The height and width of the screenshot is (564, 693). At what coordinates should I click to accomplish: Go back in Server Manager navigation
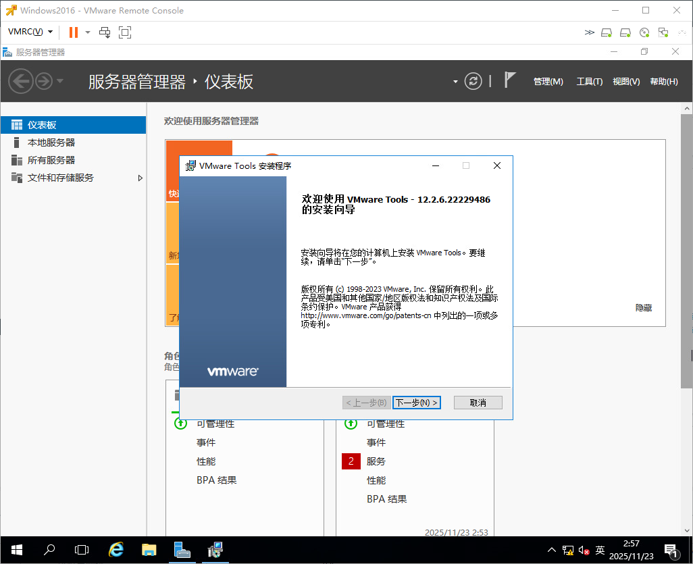point(21,81)
